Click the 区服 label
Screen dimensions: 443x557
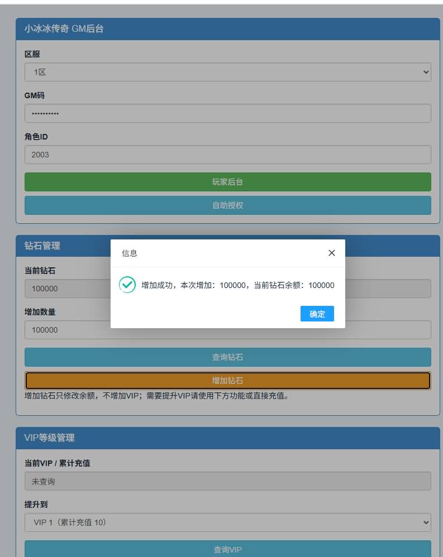coord(32,54)
